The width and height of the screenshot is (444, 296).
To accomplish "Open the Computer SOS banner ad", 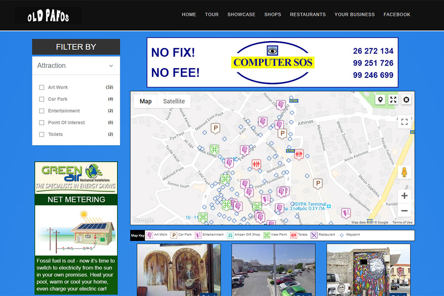I will pos(272,62).
